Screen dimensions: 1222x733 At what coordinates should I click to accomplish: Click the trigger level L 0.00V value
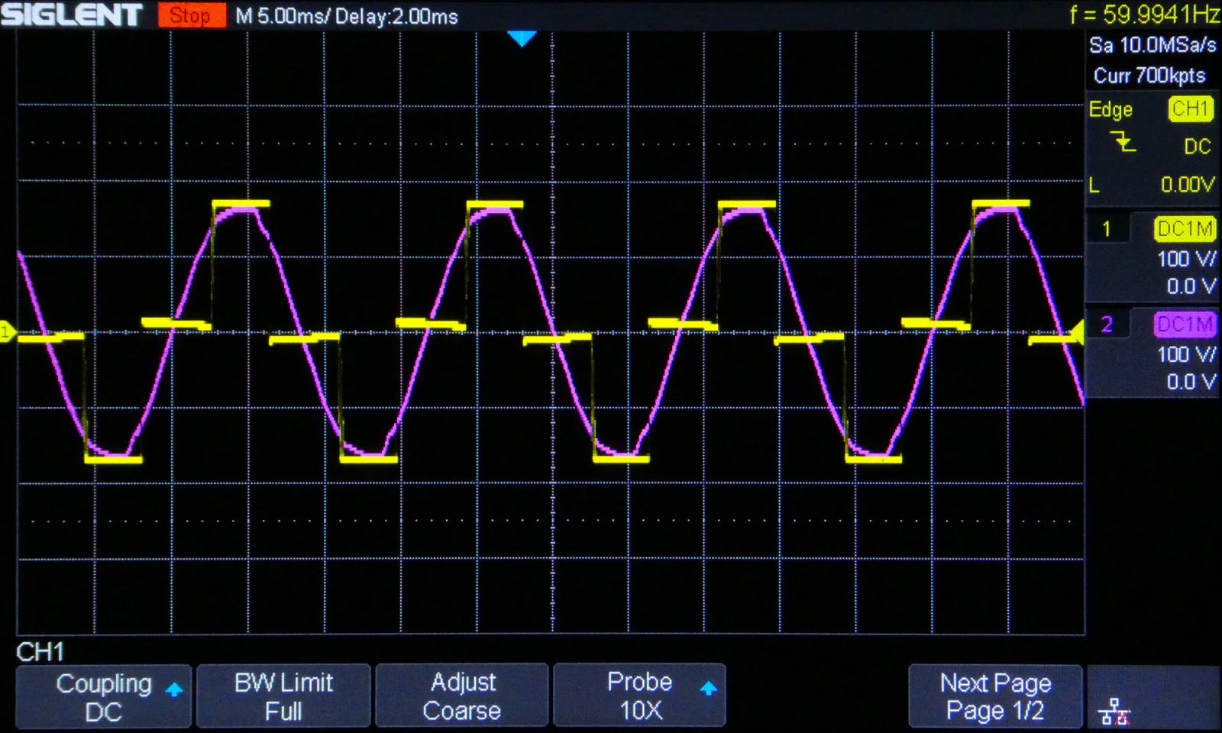[x=1188, y=185]
